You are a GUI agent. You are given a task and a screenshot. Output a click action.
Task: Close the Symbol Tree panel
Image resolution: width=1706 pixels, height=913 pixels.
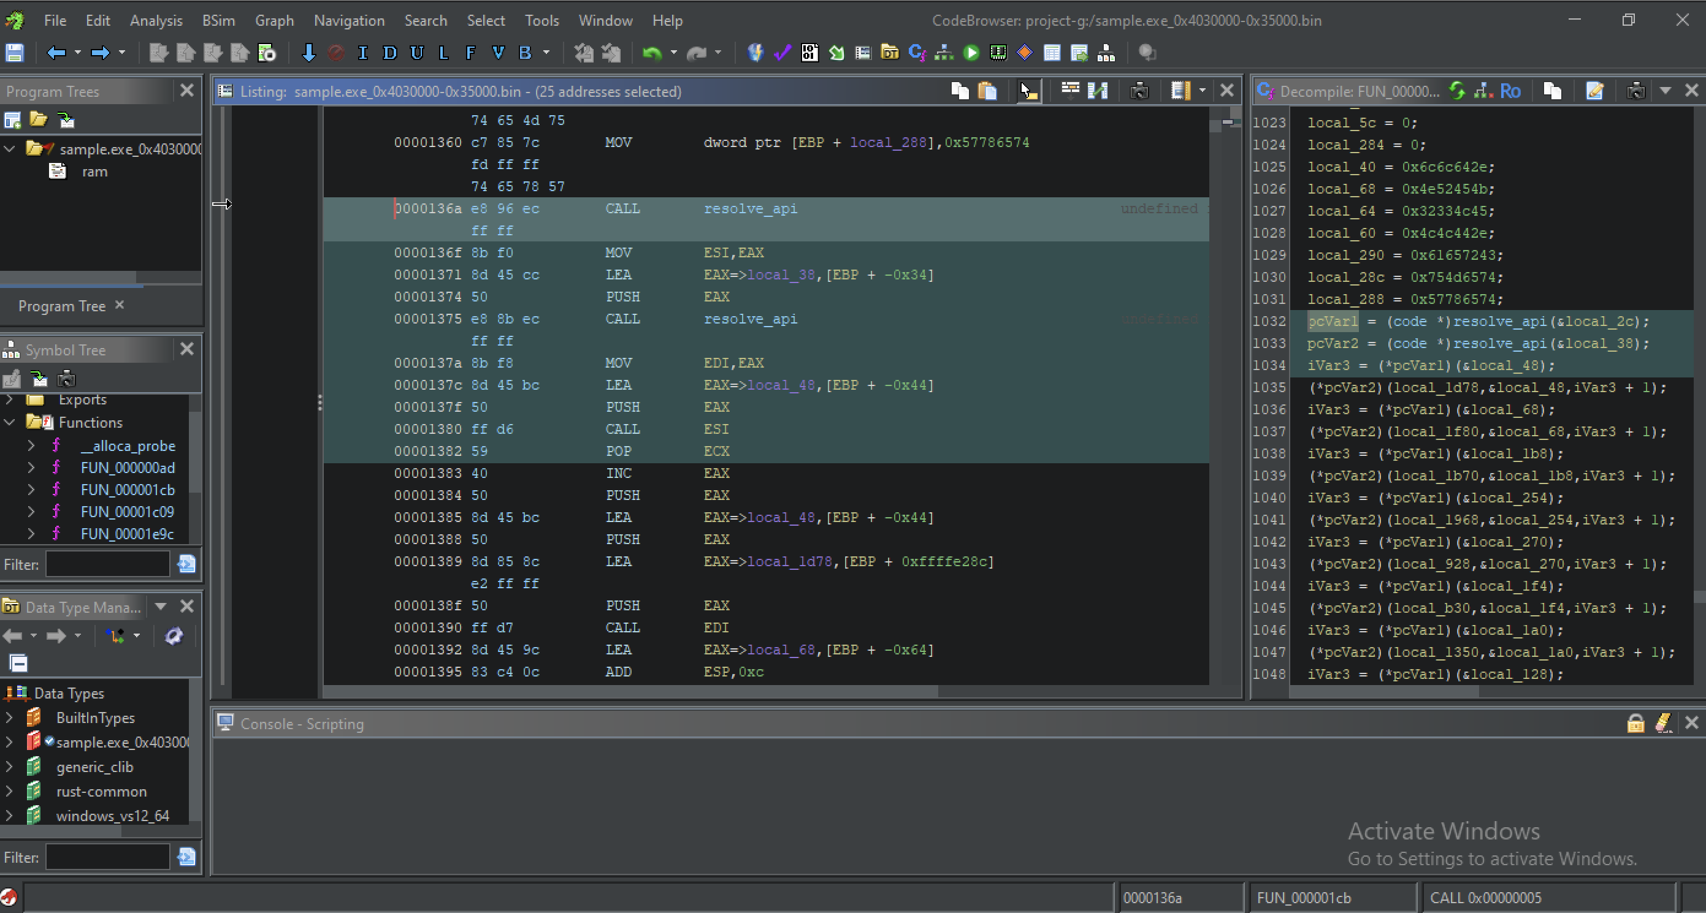[187, 349]
